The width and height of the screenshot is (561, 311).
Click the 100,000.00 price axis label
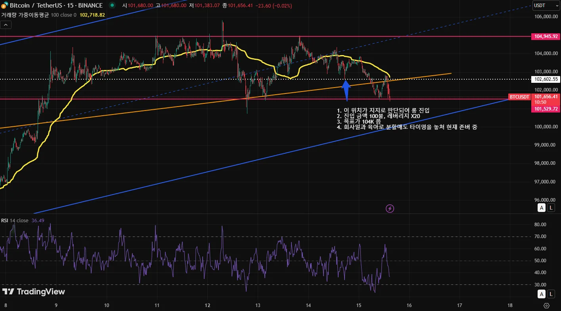coord(546,127)
